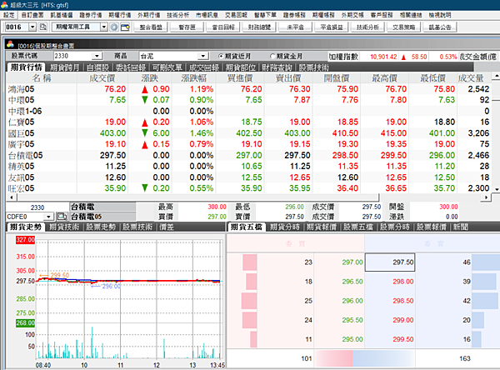Switch to the 期貨報價 tab

(322, 227)
